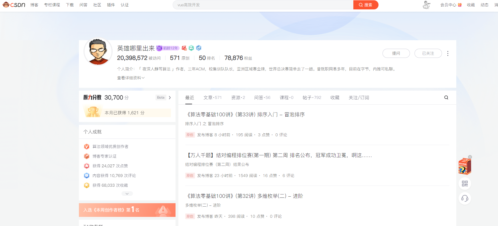Switch to the 问答·56 tab
The height and width of the screenshot is (226, 498).
[x=262, y=97]
